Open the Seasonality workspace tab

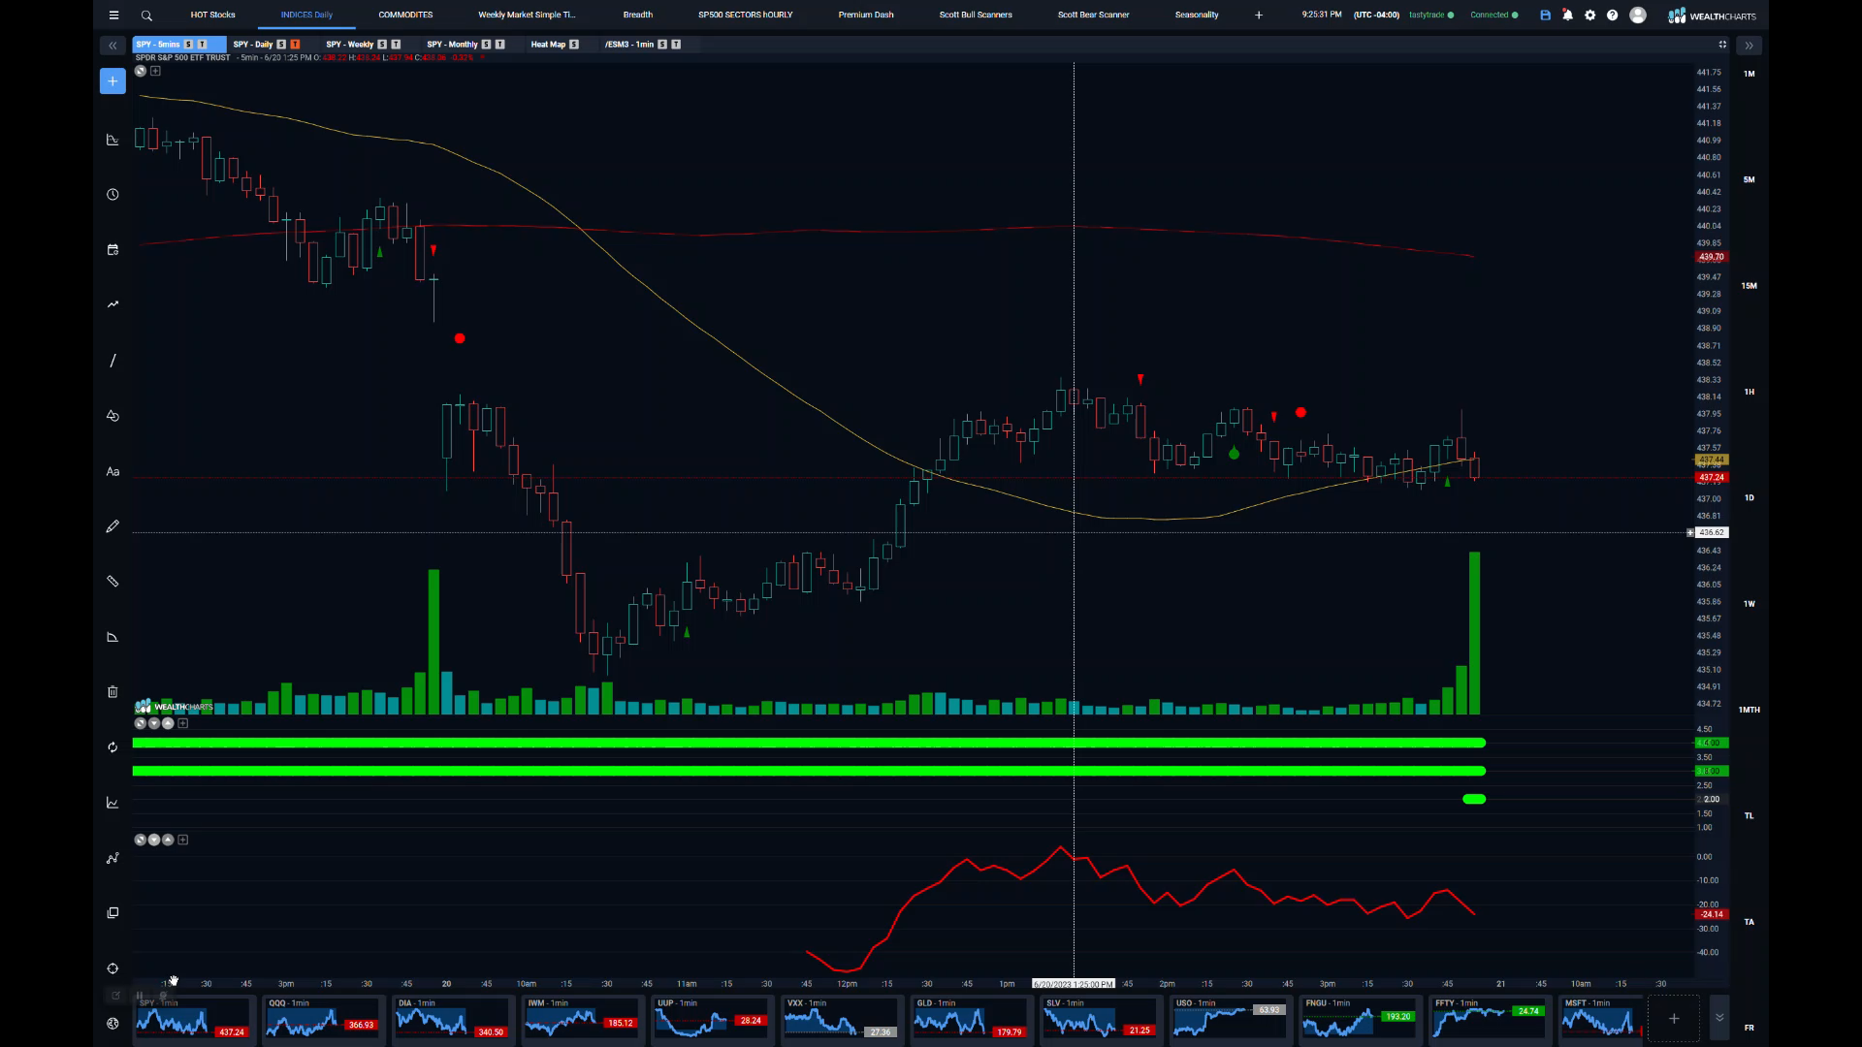tap(1197, 16)
